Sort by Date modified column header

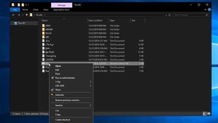pos(95,20)
